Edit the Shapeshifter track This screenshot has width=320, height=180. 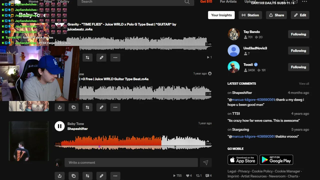(x=101, y=176)
